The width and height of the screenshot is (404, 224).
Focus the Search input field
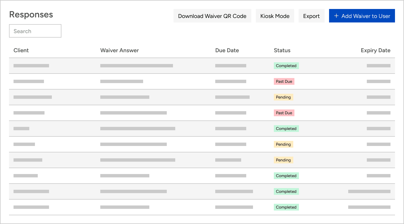point(35,31)
